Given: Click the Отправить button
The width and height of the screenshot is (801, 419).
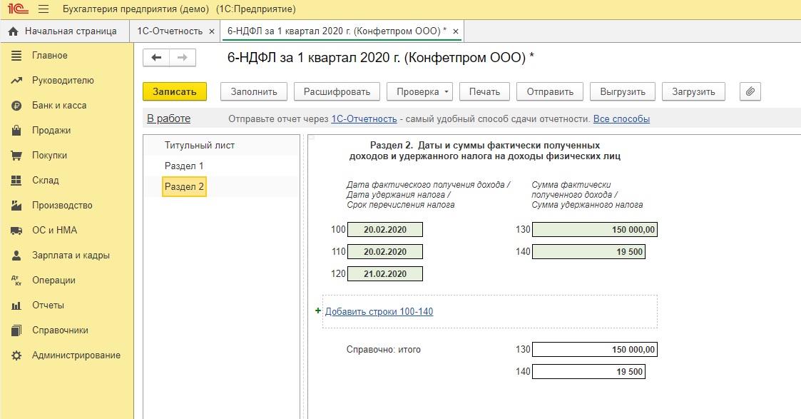Looking at the screenshot, I should tap(550, 91).
